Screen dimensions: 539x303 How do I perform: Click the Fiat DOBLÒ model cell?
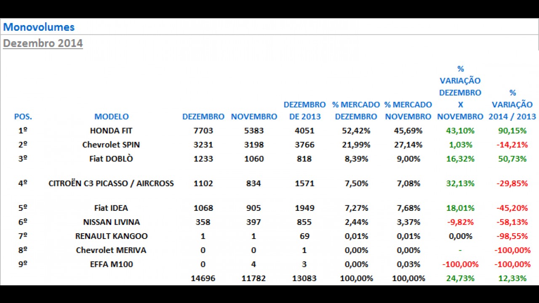pyautogui.click(x=111, y=159)
